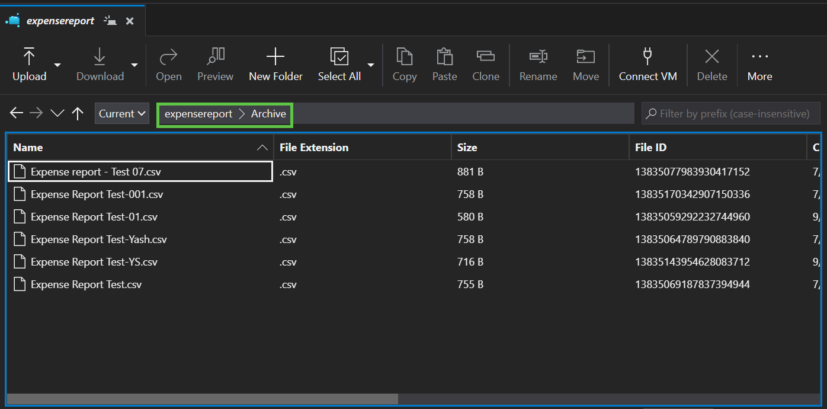Select All items in the file list
This screenshot has height=409, width=827.
pos(339,63)
